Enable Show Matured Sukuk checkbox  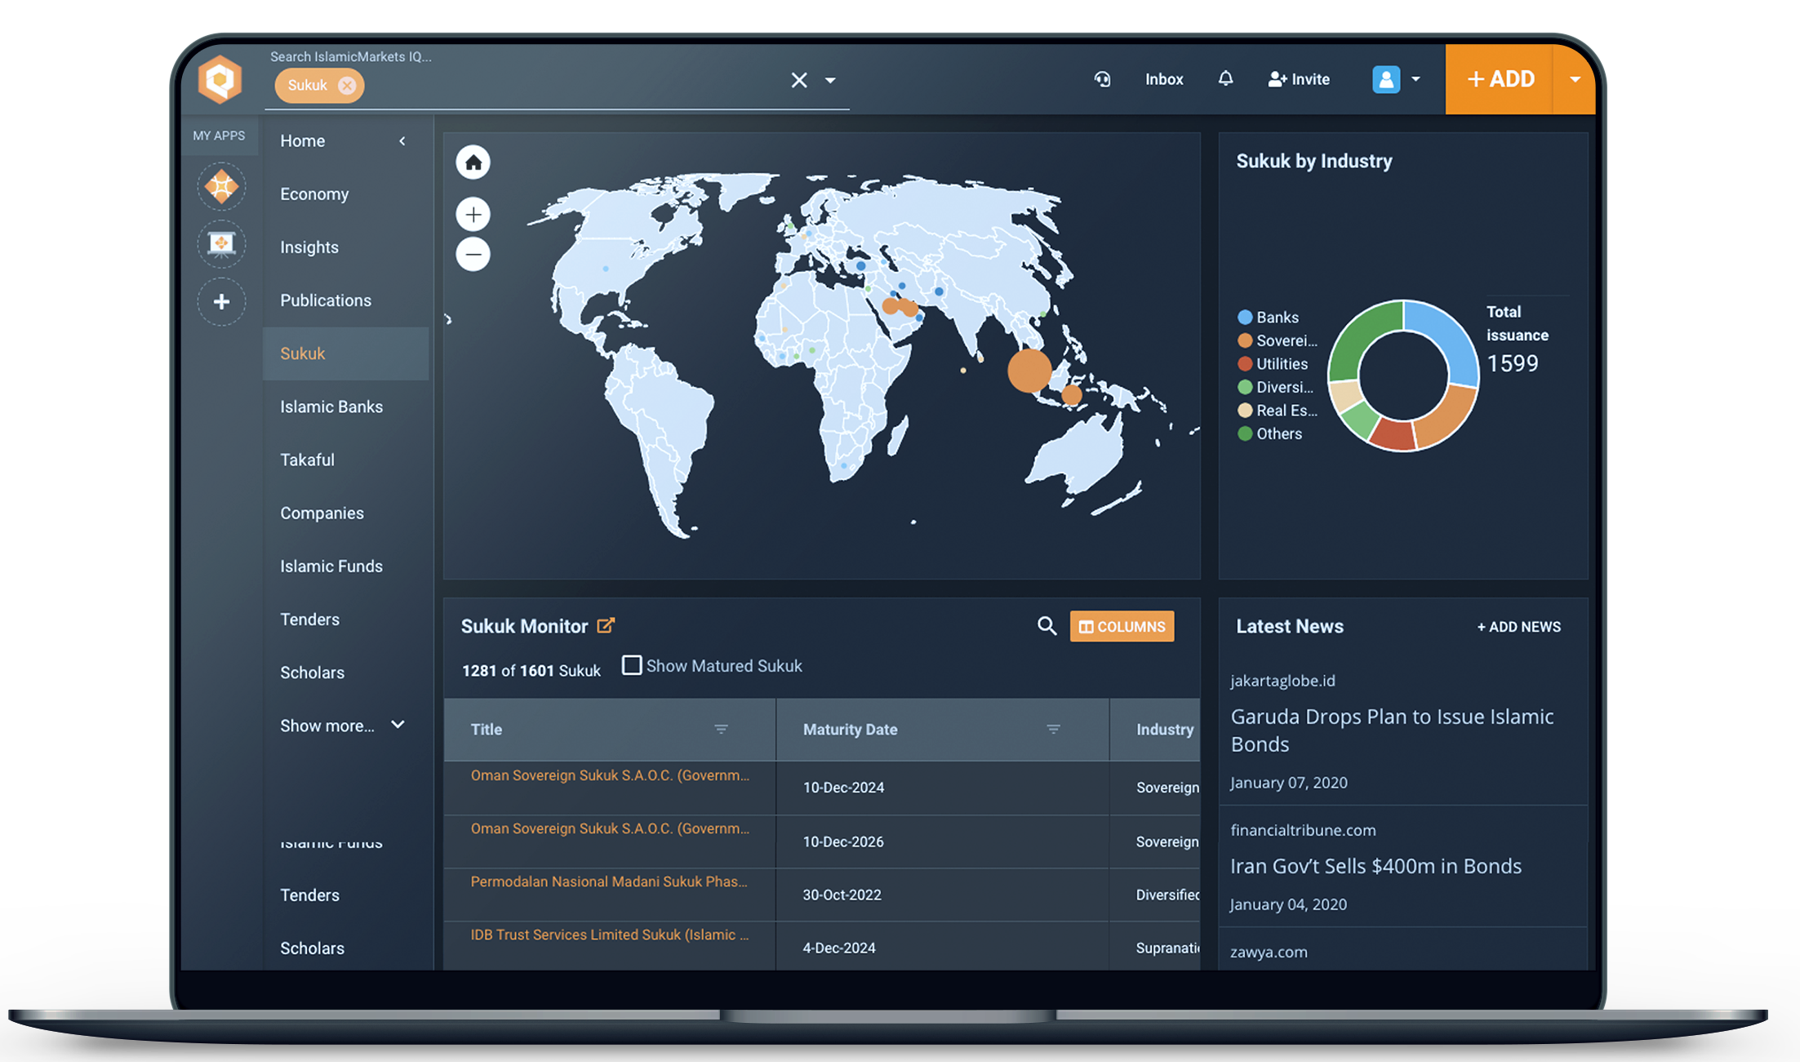click(631, 665)
